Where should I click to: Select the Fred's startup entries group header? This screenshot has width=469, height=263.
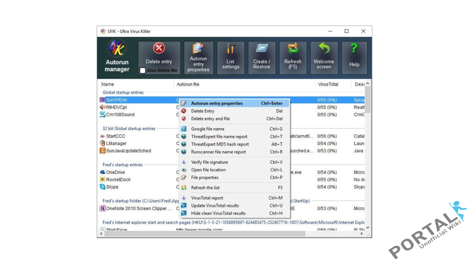click(122, 164)
